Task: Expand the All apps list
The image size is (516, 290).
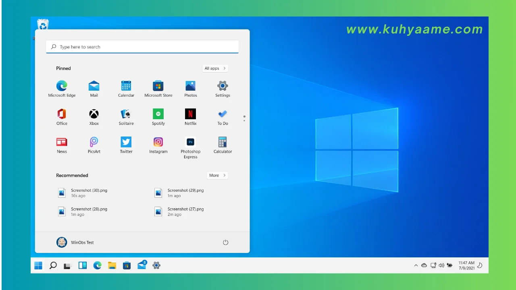Action: (215, 68)
